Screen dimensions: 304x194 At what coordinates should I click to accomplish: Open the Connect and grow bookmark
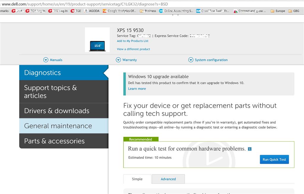point(250,11)
